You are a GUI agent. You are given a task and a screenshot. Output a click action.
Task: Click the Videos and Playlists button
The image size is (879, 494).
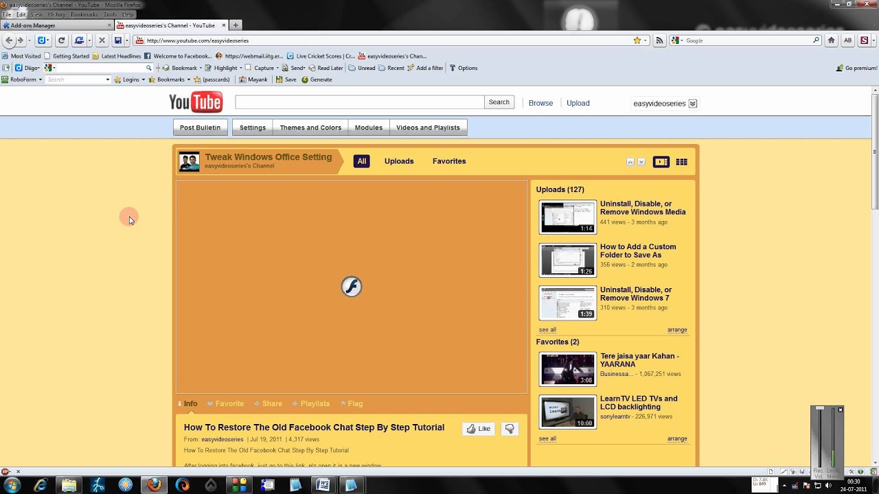(x=428, y=128)
